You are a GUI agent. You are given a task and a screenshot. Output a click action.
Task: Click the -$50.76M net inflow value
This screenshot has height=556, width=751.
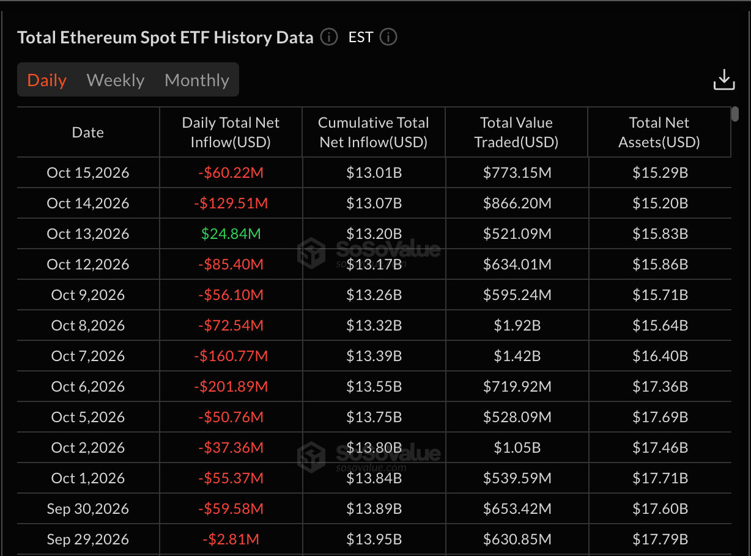pyautogui.click(x=231, y=417)
